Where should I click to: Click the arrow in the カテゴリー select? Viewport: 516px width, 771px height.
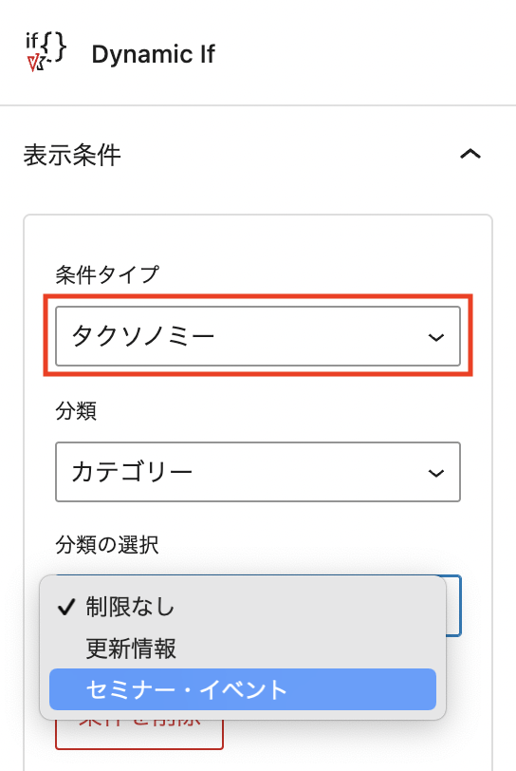[436, 473]
